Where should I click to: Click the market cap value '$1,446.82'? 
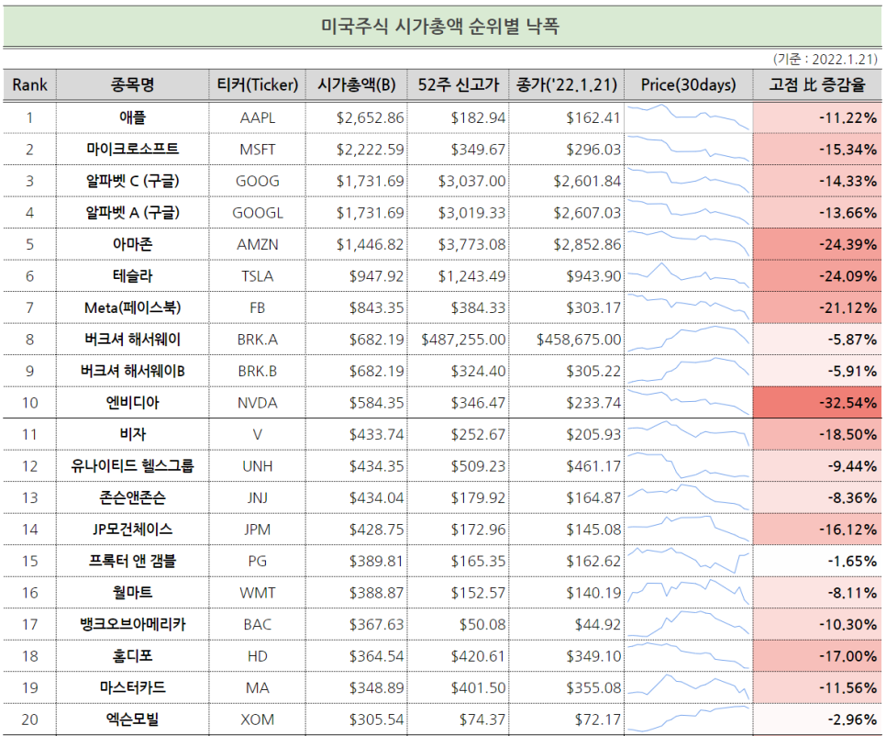pos(371,244)
